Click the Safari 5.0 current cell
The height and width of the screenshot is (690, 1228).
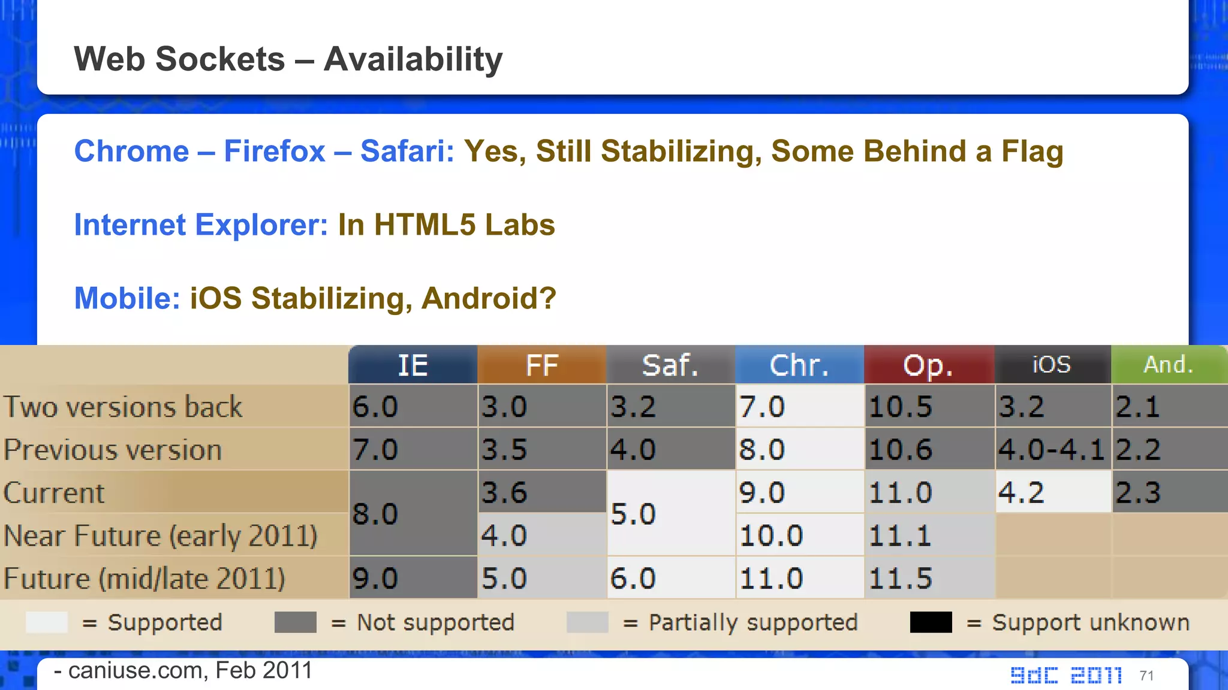pos(670,514)
